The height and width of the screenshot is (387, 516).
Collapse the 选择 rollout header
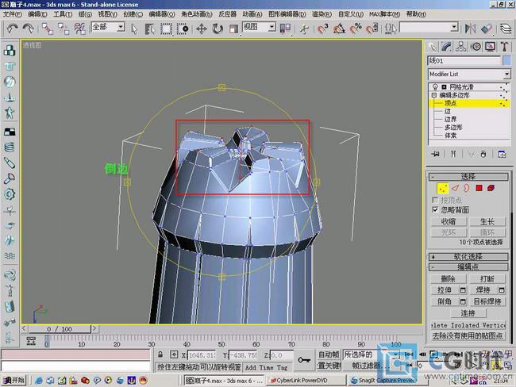point(468,177)
